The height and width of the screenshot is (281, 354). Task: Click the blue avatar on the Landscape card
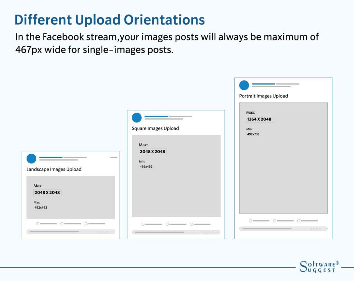31,158
